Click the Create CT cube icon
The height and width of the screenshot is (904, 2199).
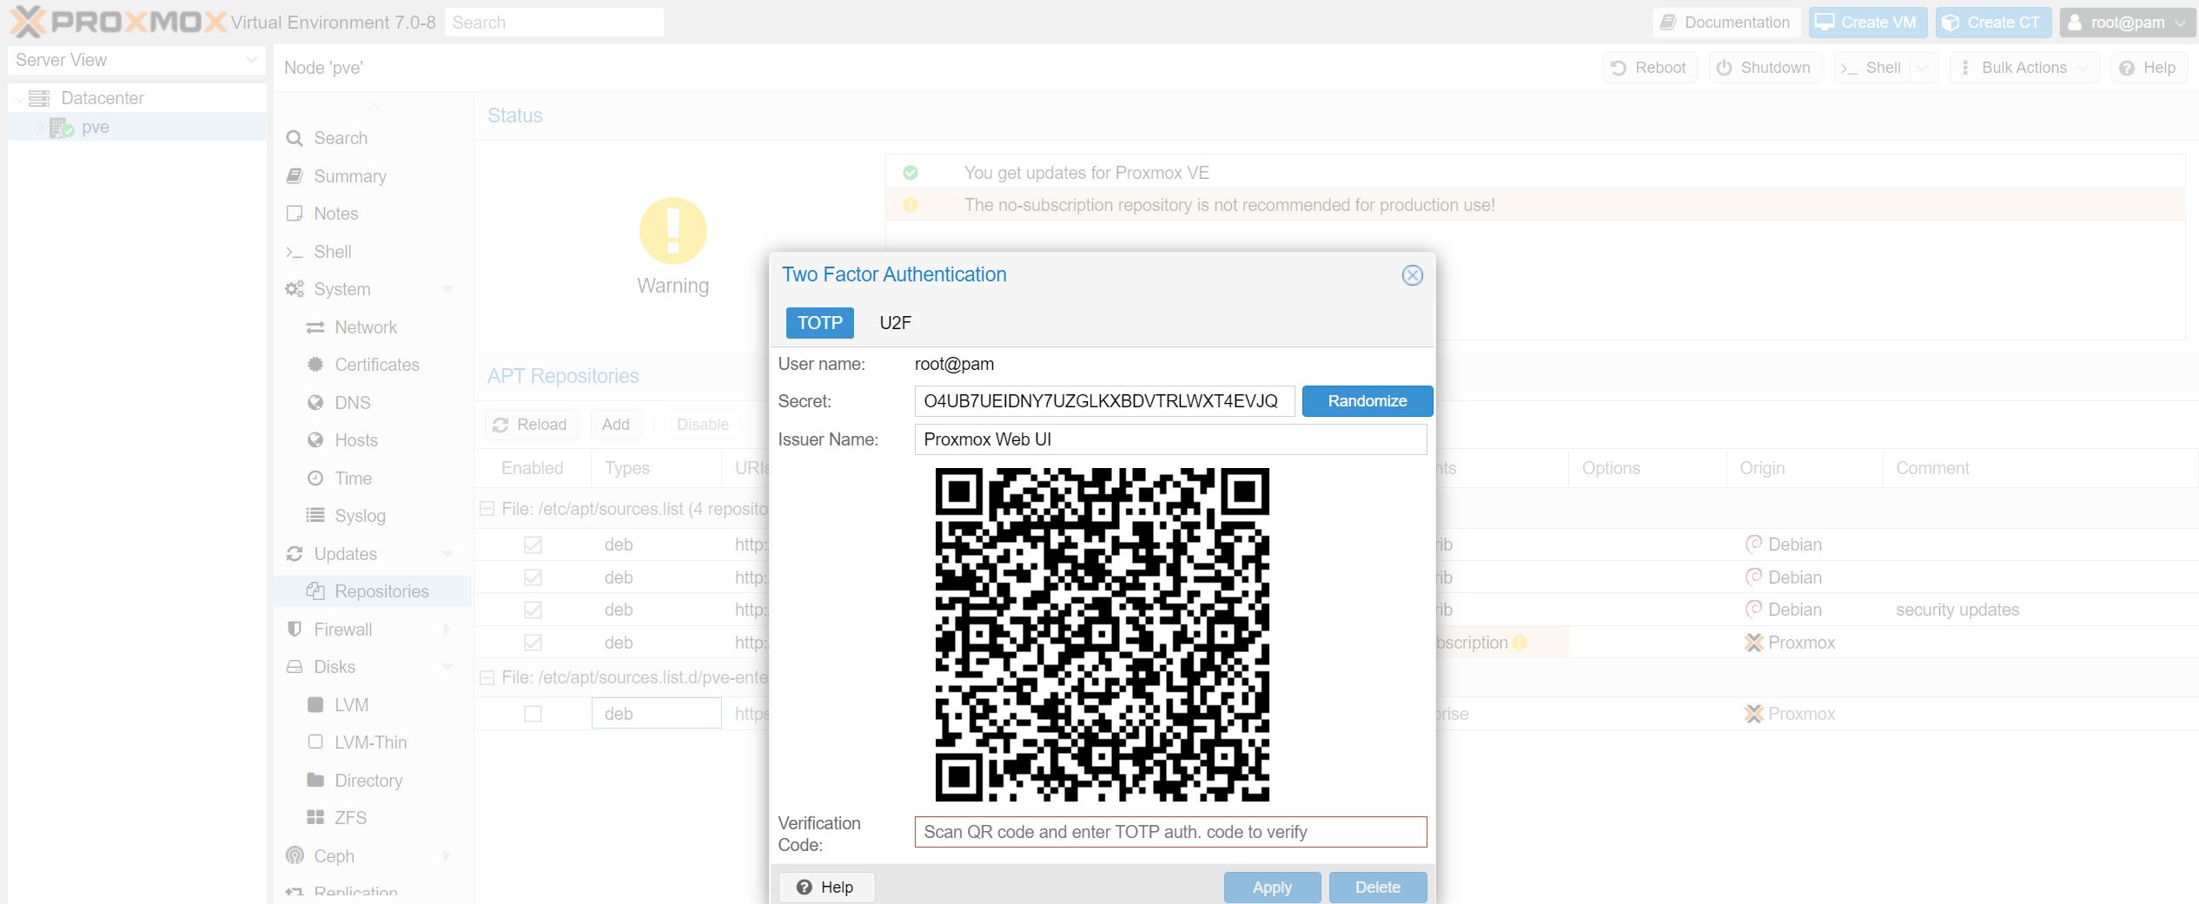pos(1951,23)
